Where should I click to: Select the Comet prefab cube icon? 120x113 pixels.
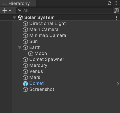tap(25, 84)
